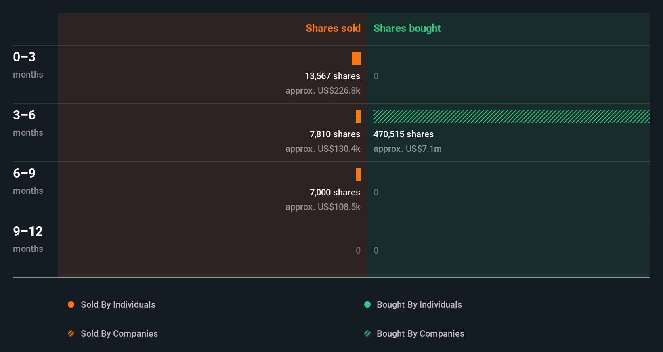Click the orange Sold By Individuals legend dot

[x=71, y=304]
